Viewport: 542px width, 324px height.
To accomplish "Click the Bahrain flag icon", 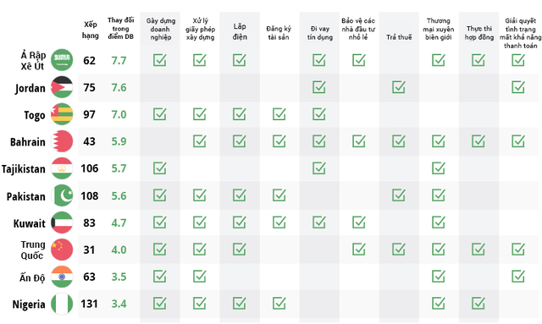I will coord(62,141).
